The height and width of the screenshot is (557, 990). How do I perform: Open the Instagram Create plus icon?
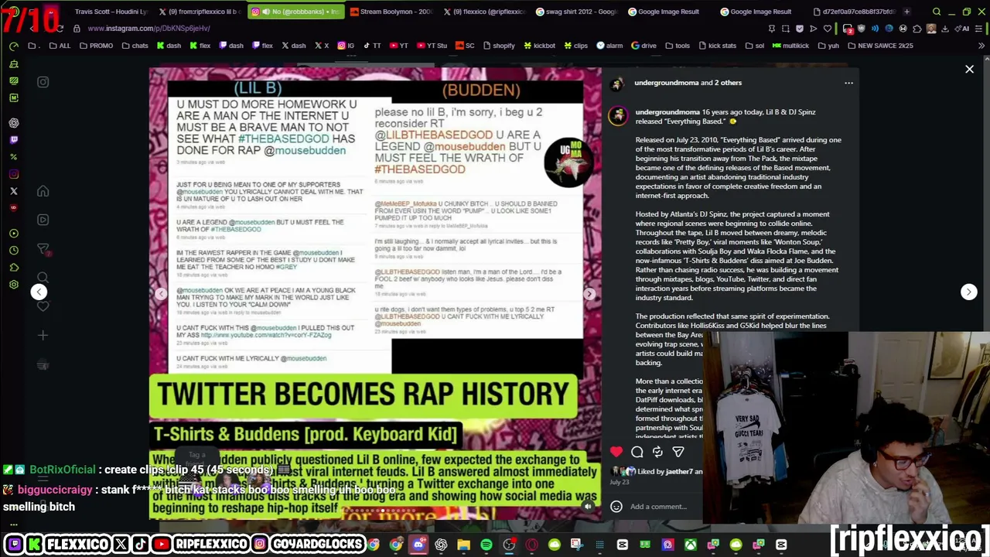(43, 336)
